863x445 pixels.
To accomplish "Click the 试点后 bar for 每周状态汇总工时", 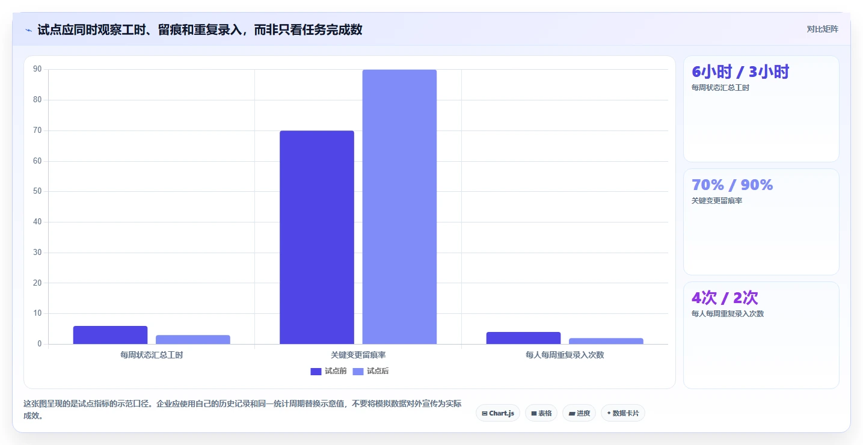I will [x=193, y=340].
